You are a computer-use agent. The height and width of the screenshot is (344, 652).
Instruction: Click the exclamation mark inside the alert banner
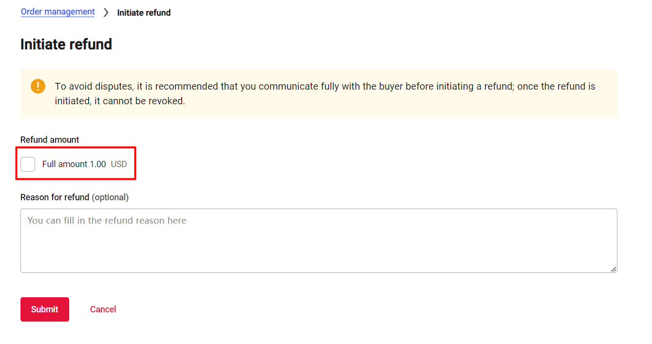pyautogui.click(x=38, y=86)
